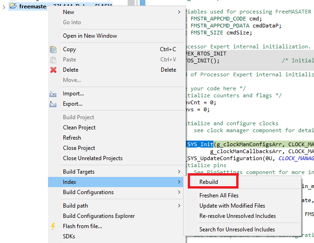Open Build Configurations Explorer
Screen dimensions: 314x243
pyautogui.click(x=99, y=216)
